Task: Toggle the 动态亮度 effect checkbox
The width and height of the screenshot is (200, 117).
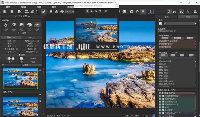Action: coord(160,110)
